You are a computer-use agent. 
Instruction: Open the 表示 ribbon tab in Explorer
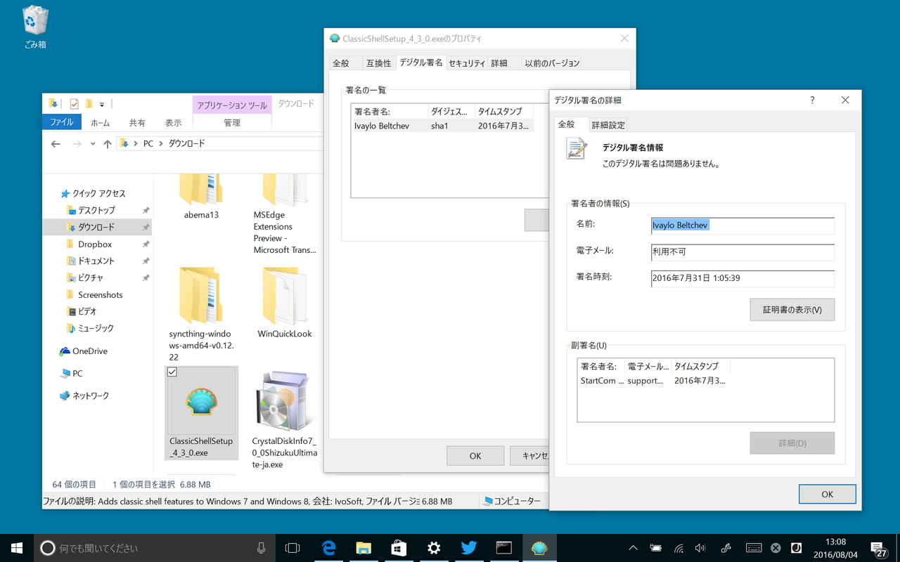[x=174, y=122]
